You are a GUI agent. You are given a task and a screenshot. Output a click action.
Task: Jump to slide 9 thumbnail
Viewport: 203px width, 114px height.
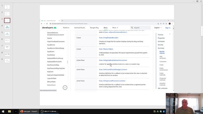[x=7, y=60]
